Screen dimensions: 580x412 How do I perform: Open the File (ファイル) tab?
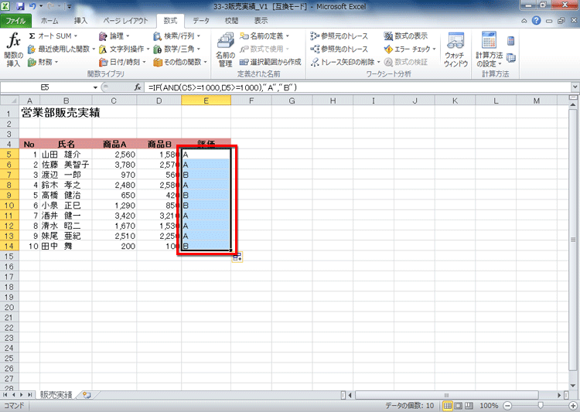click(x=15, y=21)
